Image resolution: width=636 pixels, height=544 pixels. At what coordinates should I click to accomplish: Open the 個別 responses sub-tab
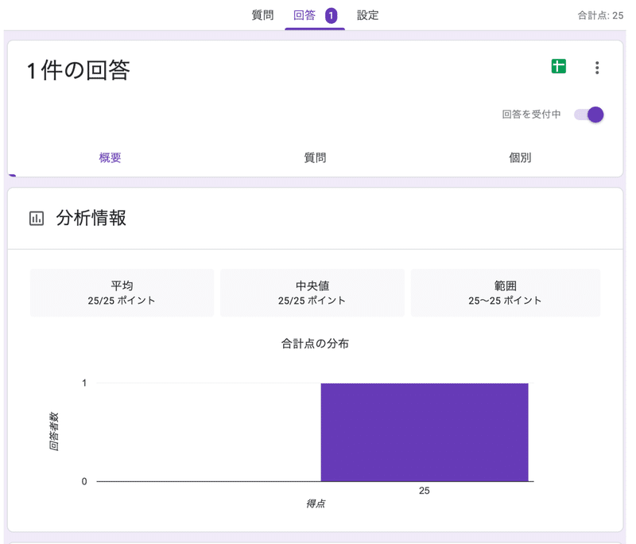click(x=520, y=157)
